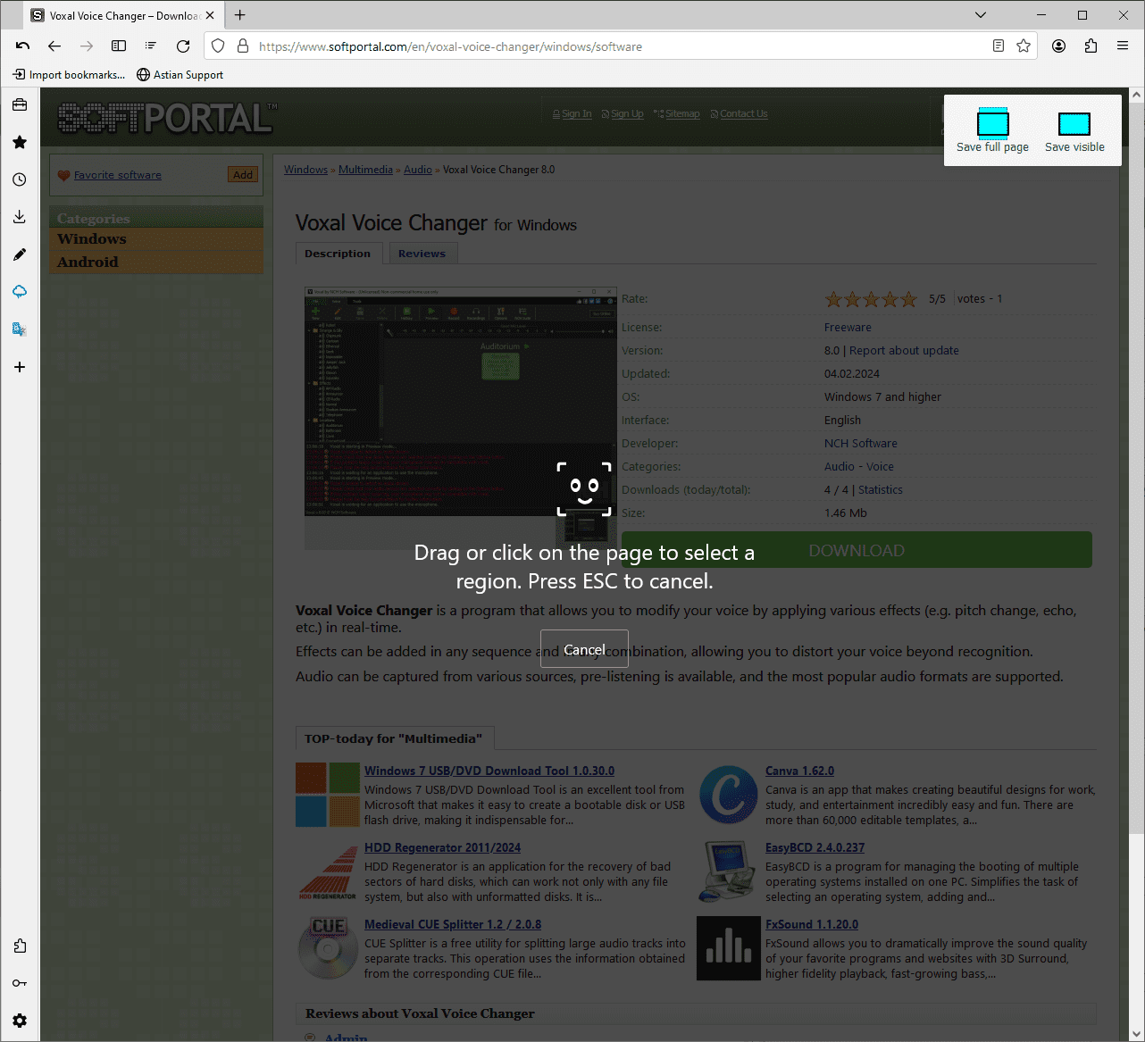Go back to the previous page
The width and height of the screenshot is (1145, 1042).
[54, 46]
